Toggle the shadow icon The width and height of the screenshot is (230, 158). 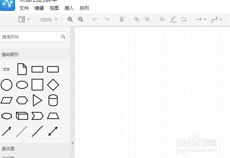(x=184, y=19)
